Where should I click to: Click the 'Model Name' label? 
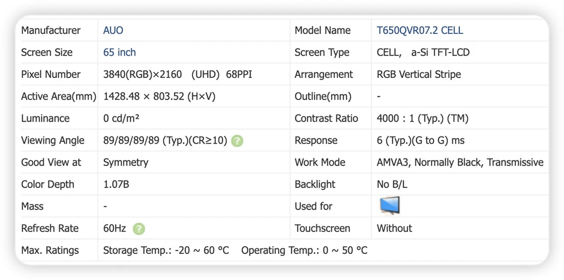[x=323, y=30]
